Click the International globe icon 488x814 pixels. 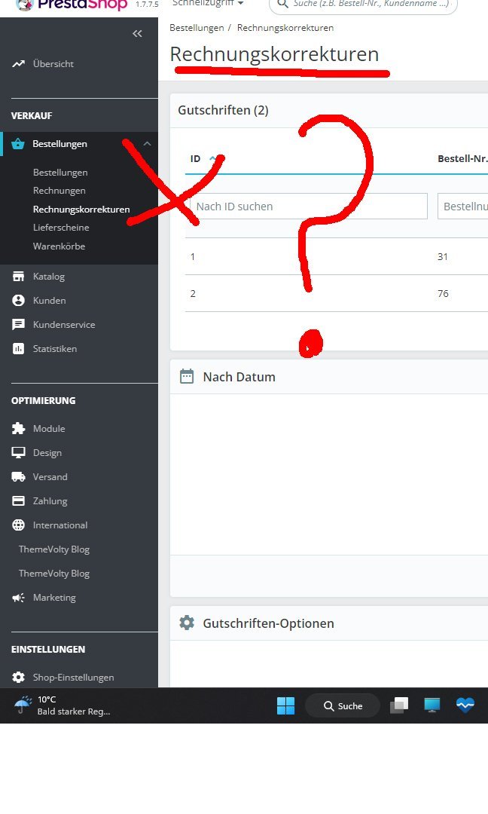[x=18, y=525]
